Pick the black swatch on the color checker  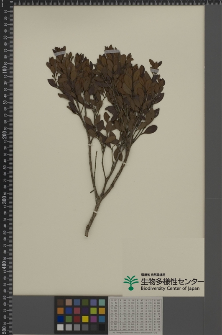coord(102,327)
